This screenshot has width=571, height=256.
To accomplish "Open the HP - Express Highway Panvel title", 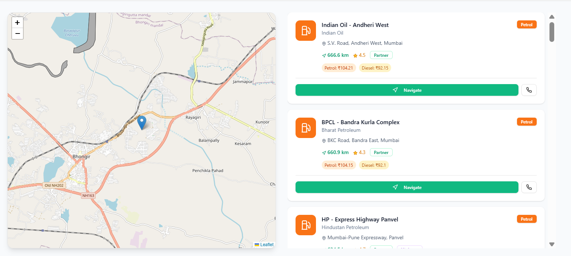I will coord(360,220).
